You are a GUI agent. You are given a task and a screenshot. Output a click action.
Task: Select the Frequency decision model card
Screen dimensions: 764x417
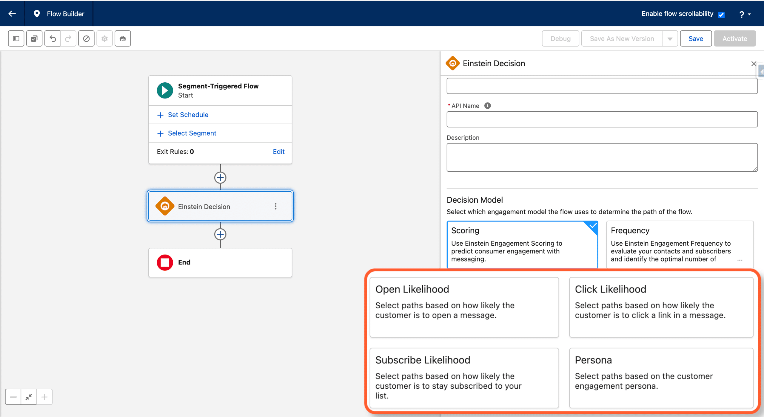click(x=680, y=244)
